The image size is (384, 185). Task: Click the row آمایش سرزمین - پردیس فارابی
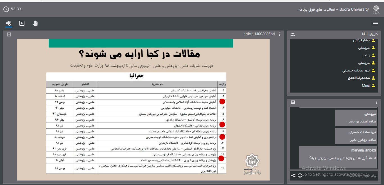tap(136, 96)
